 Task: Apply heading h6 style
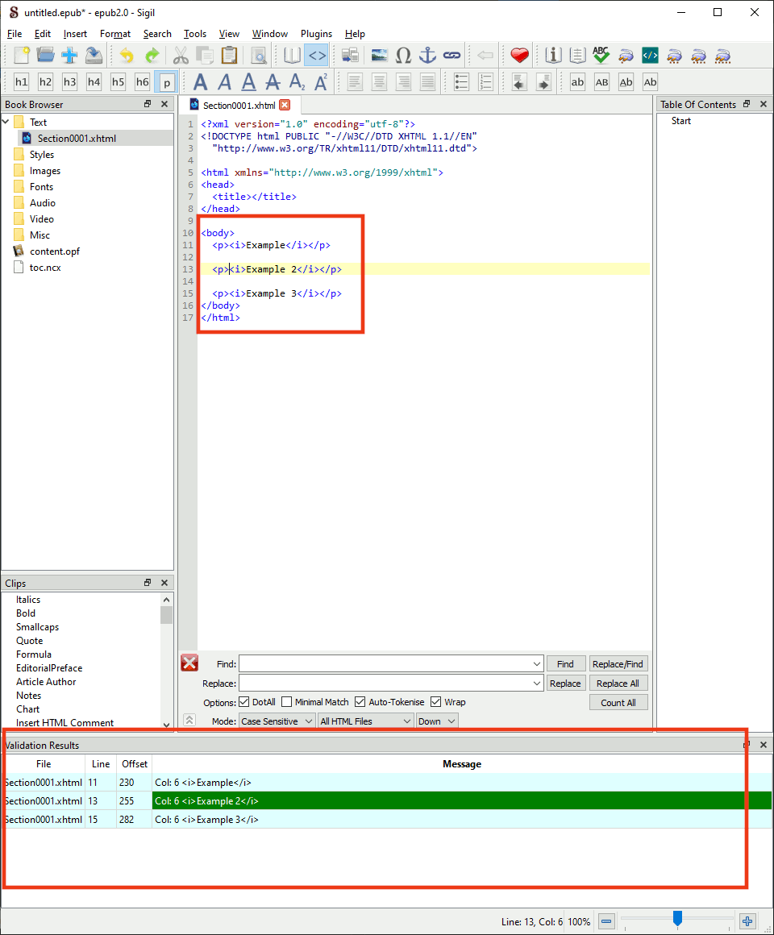(142, 81)
